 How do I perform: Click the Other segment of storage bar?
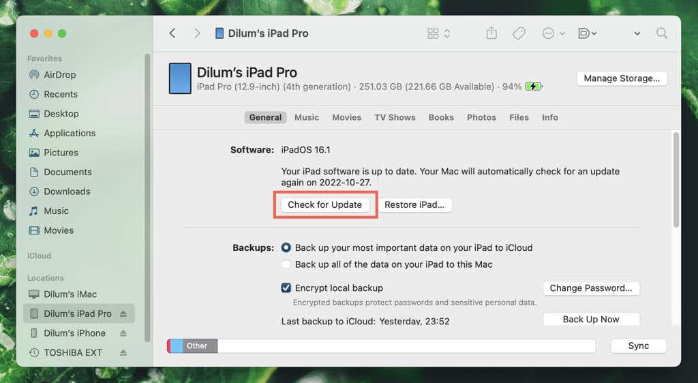click(x=200, y=346)
